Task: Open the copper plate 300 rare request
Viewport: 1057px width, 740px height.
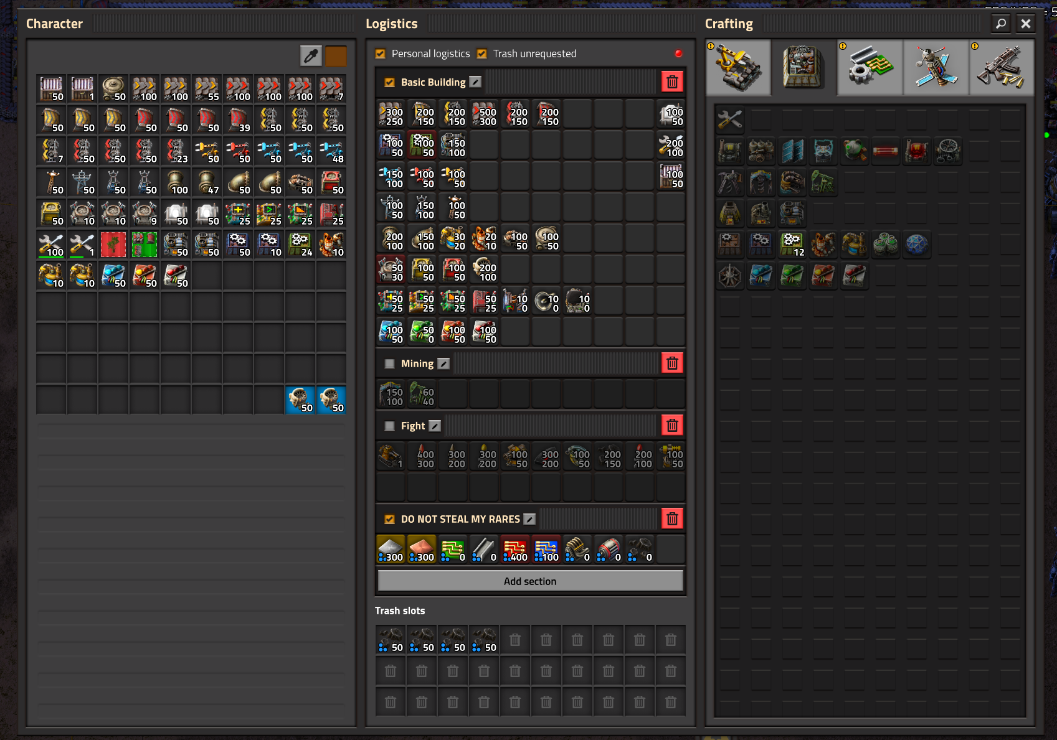Action: (x=422, y=550)
